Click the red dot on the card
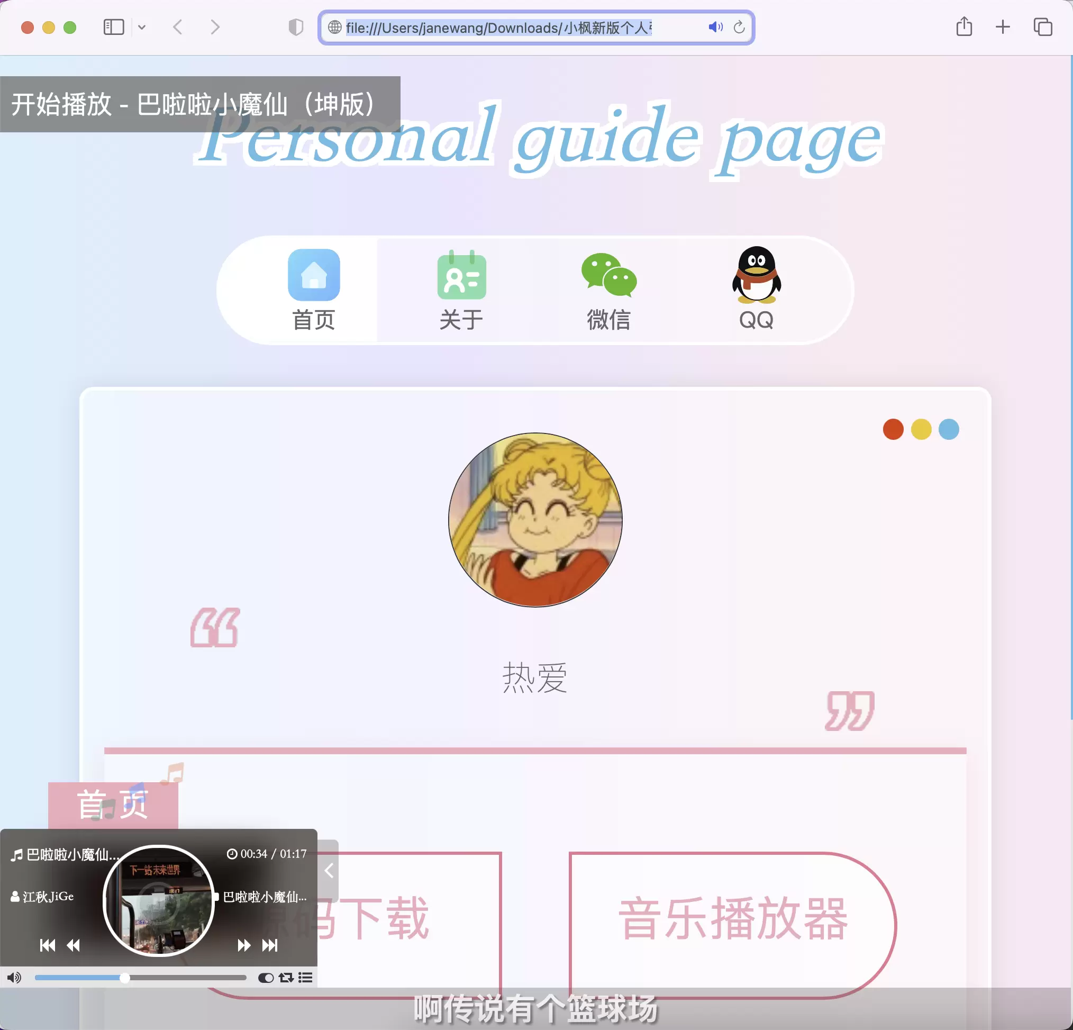Screen dimensions: 1073x1030 tap(893, 429)
